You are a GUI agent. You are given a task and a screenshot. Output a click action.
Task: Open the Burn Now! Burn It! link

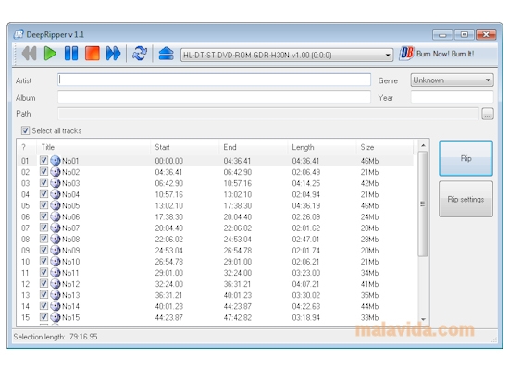click(x=445, y=54)
